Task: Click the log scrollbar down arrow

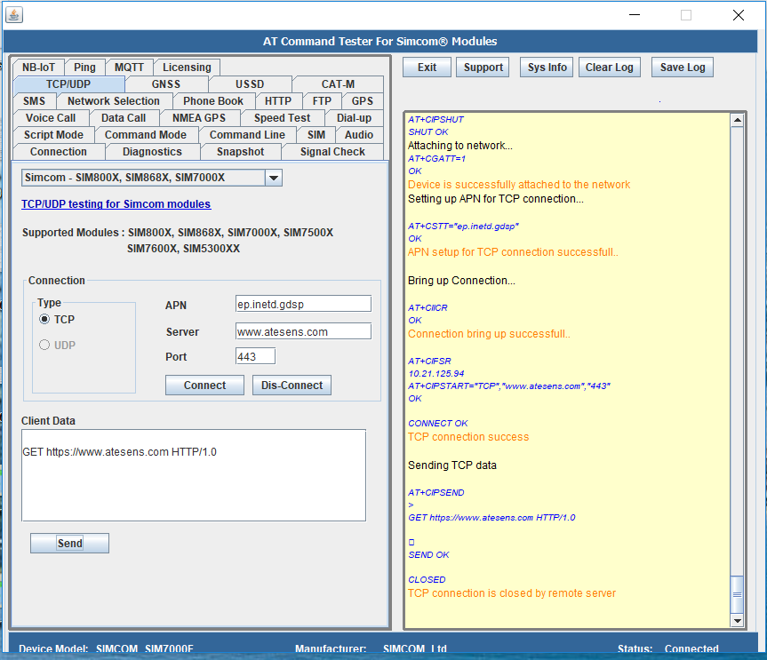Action: tap(737, 620)
